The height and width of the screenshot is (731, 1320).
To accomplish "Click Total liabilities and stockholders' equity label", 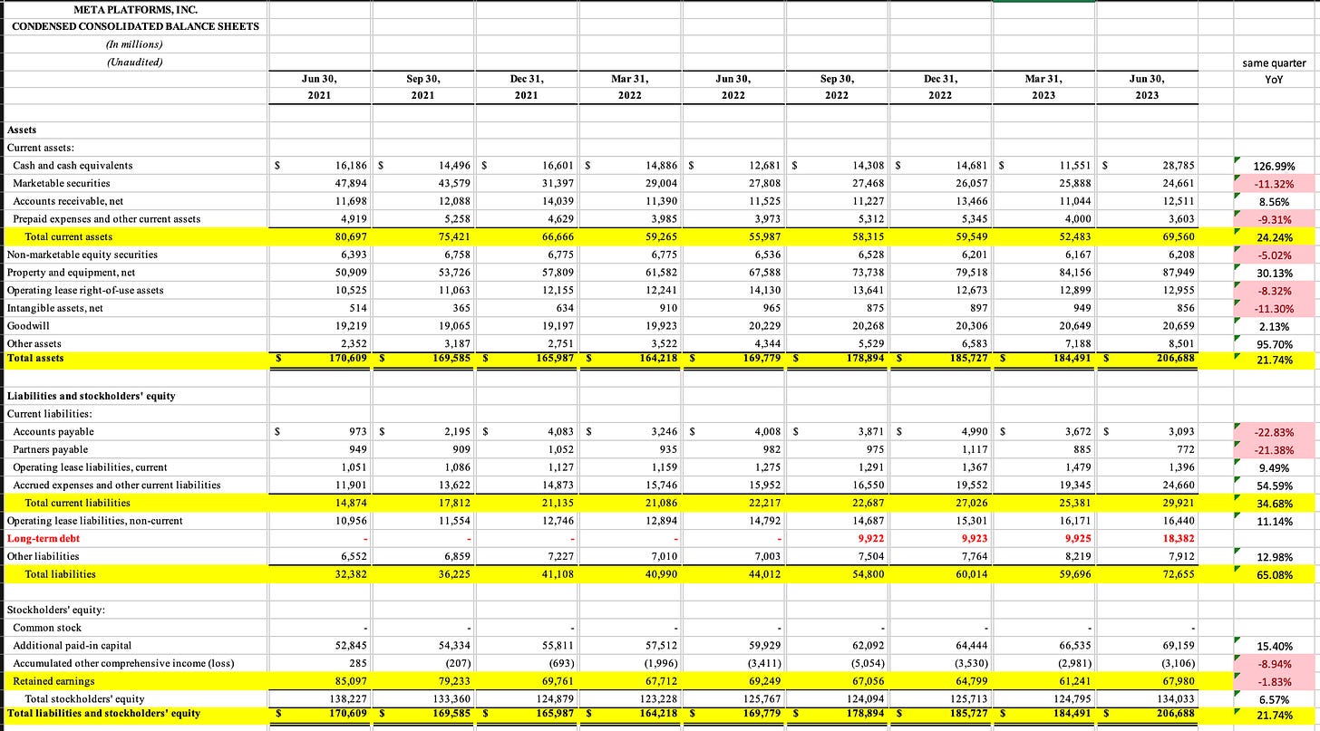I will (x=103, y=713).
